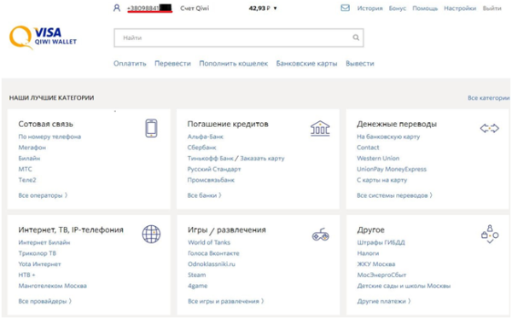The width and height of the screenshot is (512, 319).
Task: Open the World of Tanks link
Action: [209, 242]
